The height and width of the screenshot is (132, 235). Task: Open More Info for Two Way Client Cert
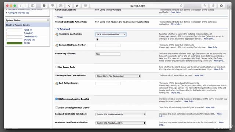coord(200,76)
